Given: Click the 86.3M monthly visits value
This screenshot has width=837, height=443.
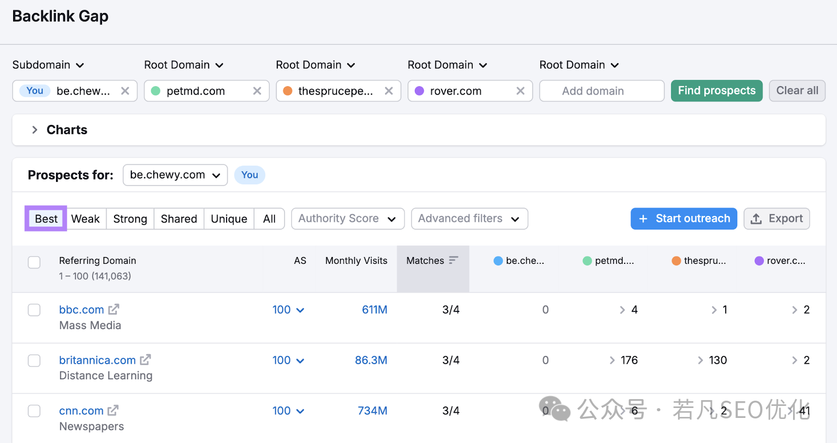Looking at the screenshot, I should pyautogui.click(x=371, y=360).
